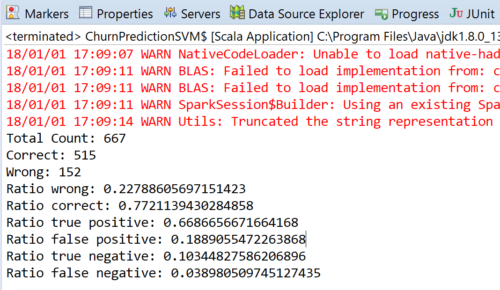Click the Ratio correct output line
The width and height of the screenshot is (500, 290).
pyautogui.click(x=130, y=206)
